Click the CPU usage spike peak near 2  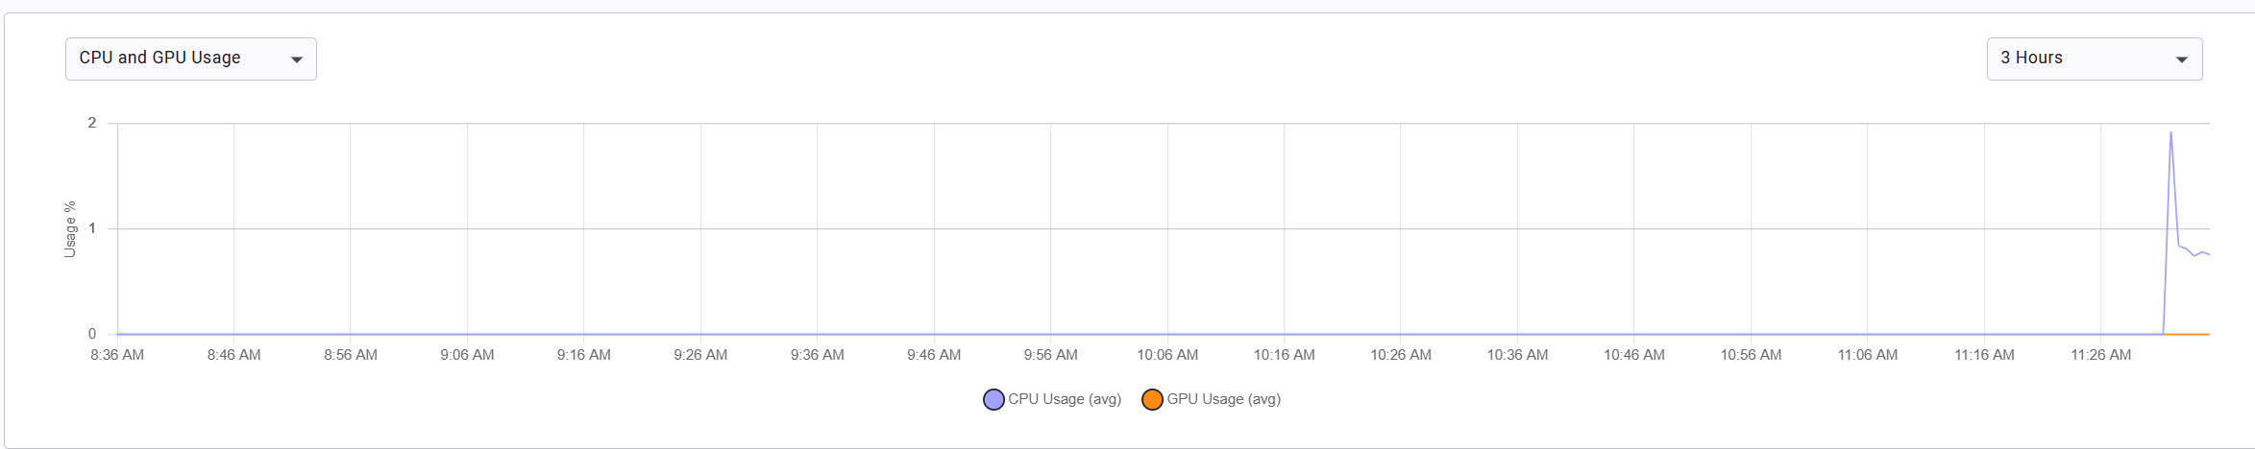[2170, 133]
